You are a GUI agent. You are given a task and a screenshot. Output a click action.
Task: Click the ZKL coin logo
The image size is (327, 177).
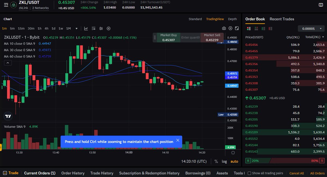click(13, 5)
